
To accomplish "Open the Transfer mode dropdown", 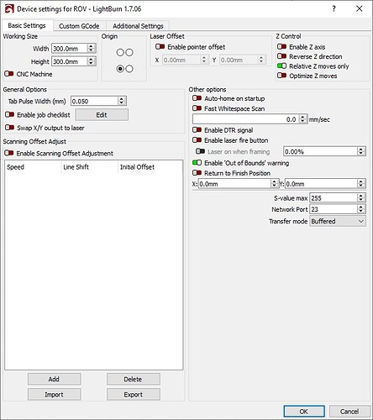I will [x=338, y=221].
